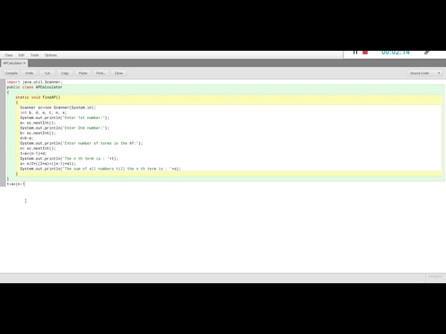Click the d=b-a; line
The width and height of the screenshot is (446, 334).
point(26,138)
